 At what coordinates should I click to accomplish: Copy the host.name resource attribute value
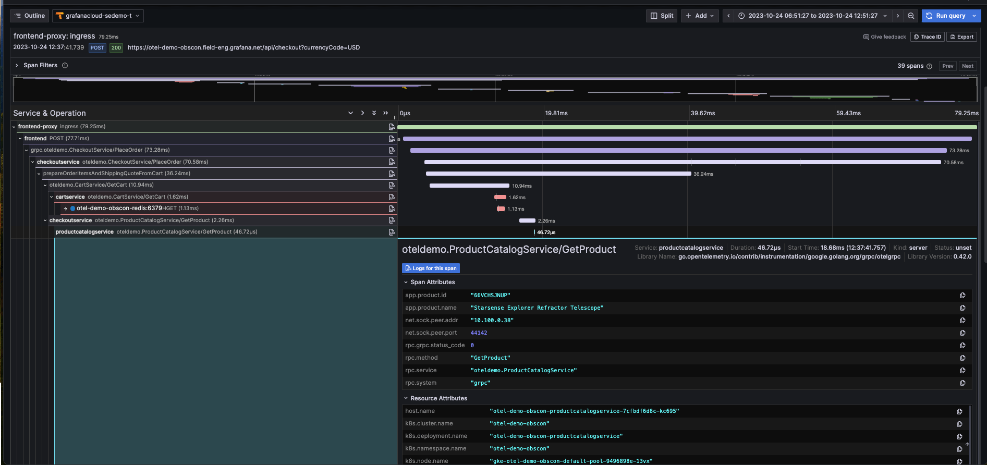959,411
